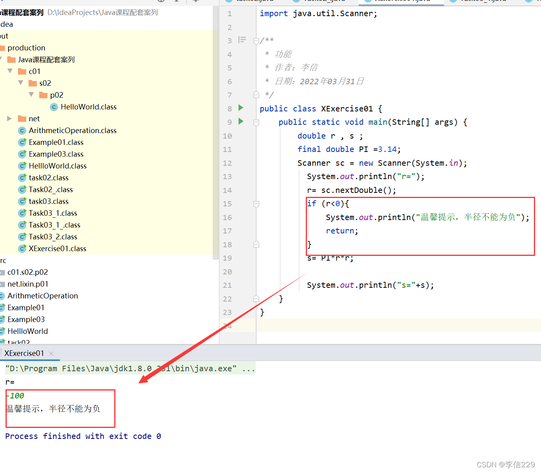Image resolution: width=541 pixels, height=472 pixels.
Task: Select Task03_1_.class in project tree
Action: pos(54,225)
